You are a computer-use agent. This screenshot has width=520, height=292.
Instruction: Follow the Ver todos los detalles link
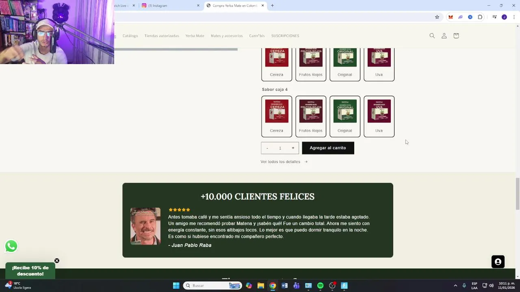(x=284, y=162)
